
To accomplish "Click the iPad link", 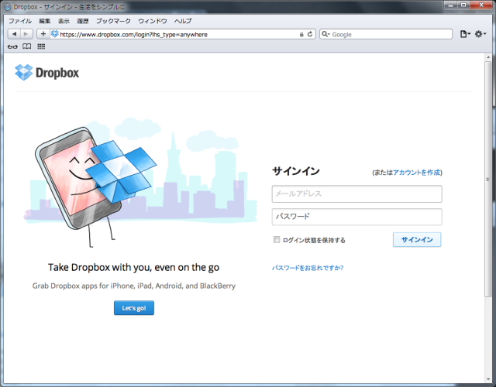I will [x=145, y=286].
